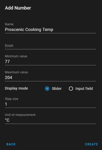Place cursor after the °C unit text
The image size is (102, 150).
(10, 120)
